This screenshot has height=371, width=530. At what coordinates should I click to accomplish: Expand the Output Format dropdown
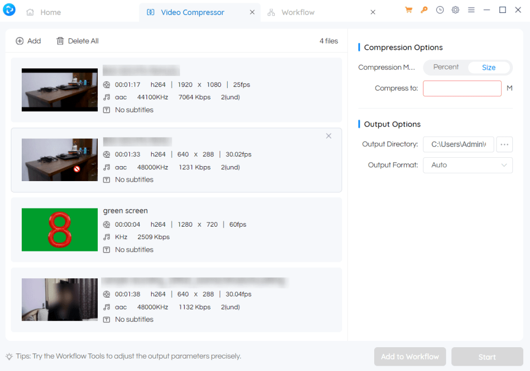468,165
